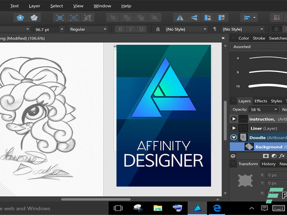Click the Adjustments half-circle icon
287x215 pixels.
(x=274, y=156)
